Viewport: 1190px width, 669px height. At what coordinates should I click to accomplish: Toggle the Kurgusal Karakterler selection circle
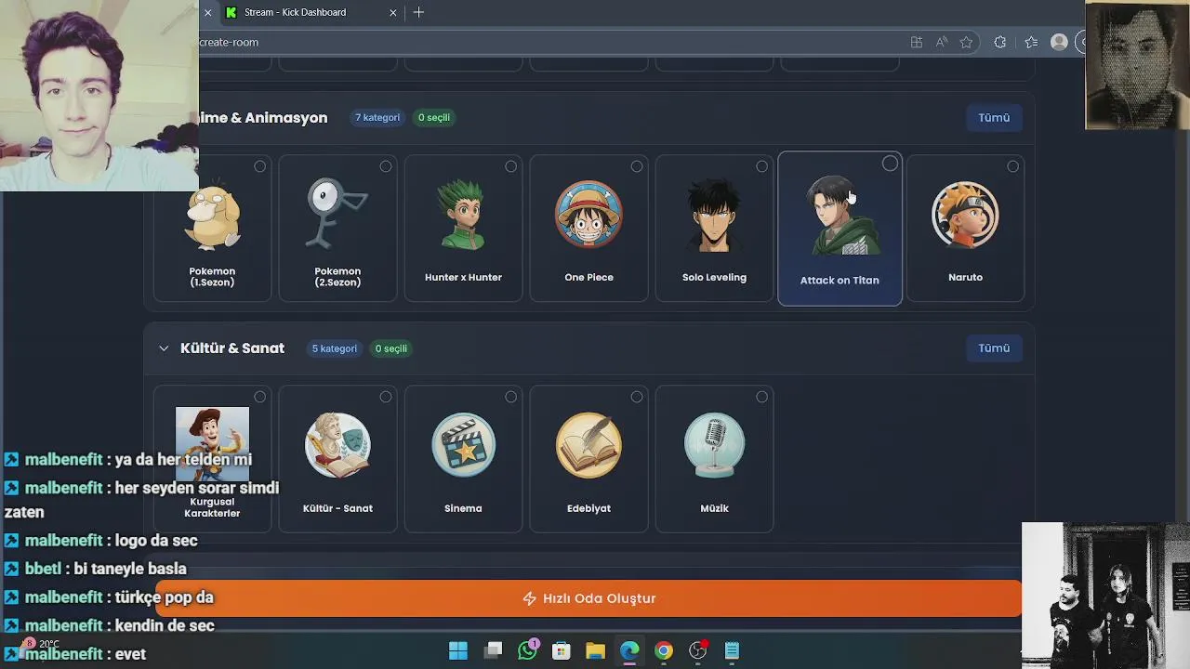coord(259,397)
